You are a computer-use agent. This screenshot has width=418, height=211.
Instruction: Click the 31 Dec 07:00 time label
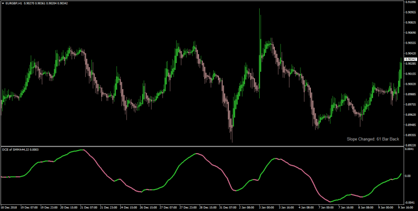(x=228, y=206)
